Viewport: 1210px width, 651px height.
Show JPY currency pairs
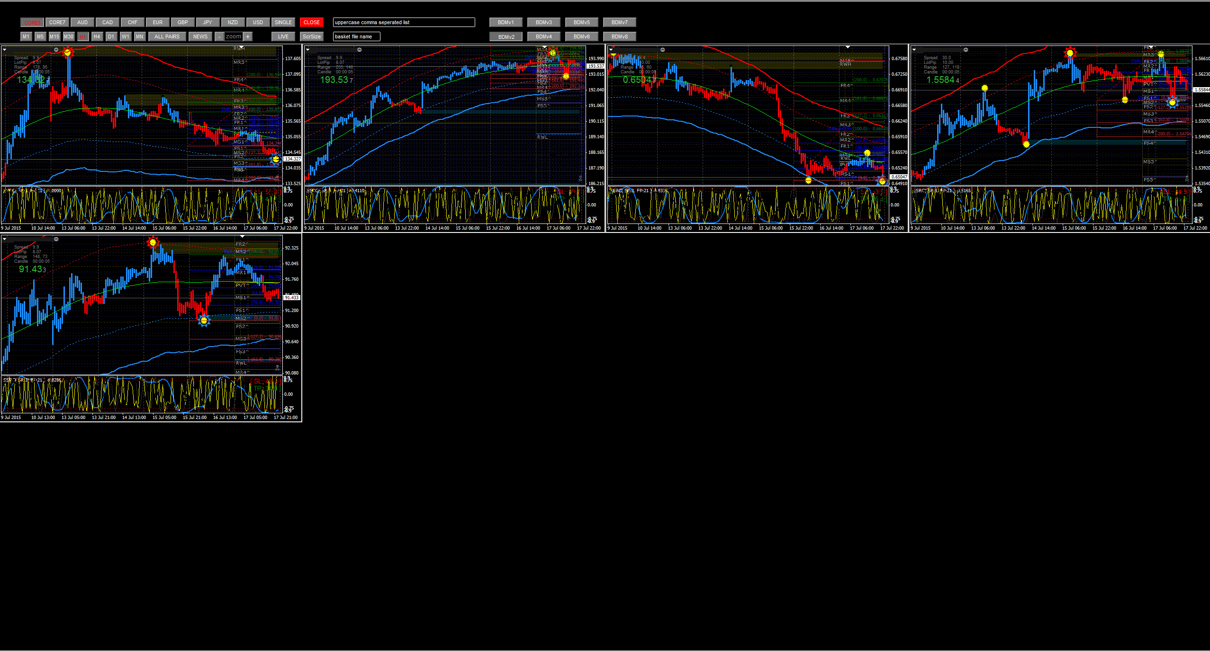[208, 22]
